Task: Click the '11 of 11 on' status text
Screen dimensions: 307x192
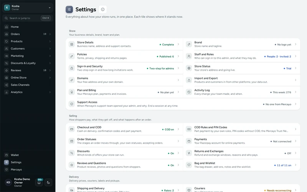Action: click(283, 166)
